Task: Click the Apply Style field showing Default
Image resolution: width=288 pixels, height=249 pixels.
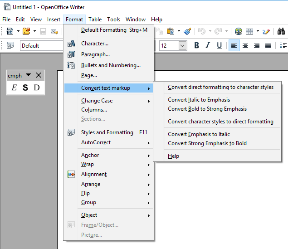Action: [42, 45]
